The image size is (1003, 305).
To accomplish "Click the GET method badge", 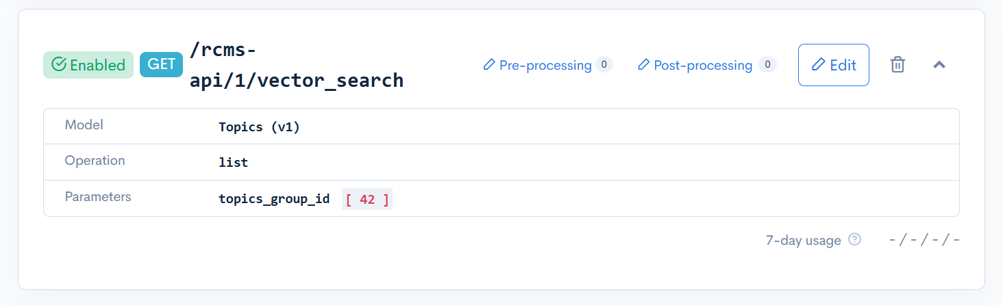I will 162,65.
